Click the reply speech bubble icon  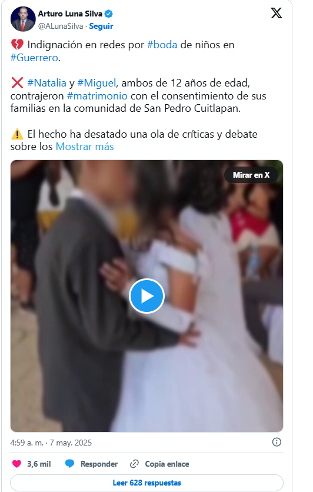point(69,464)
